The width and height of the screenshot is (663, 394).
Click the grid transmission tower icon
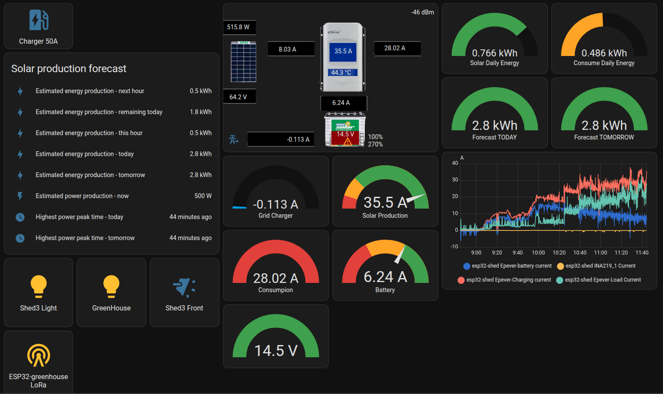pos(234,139)
